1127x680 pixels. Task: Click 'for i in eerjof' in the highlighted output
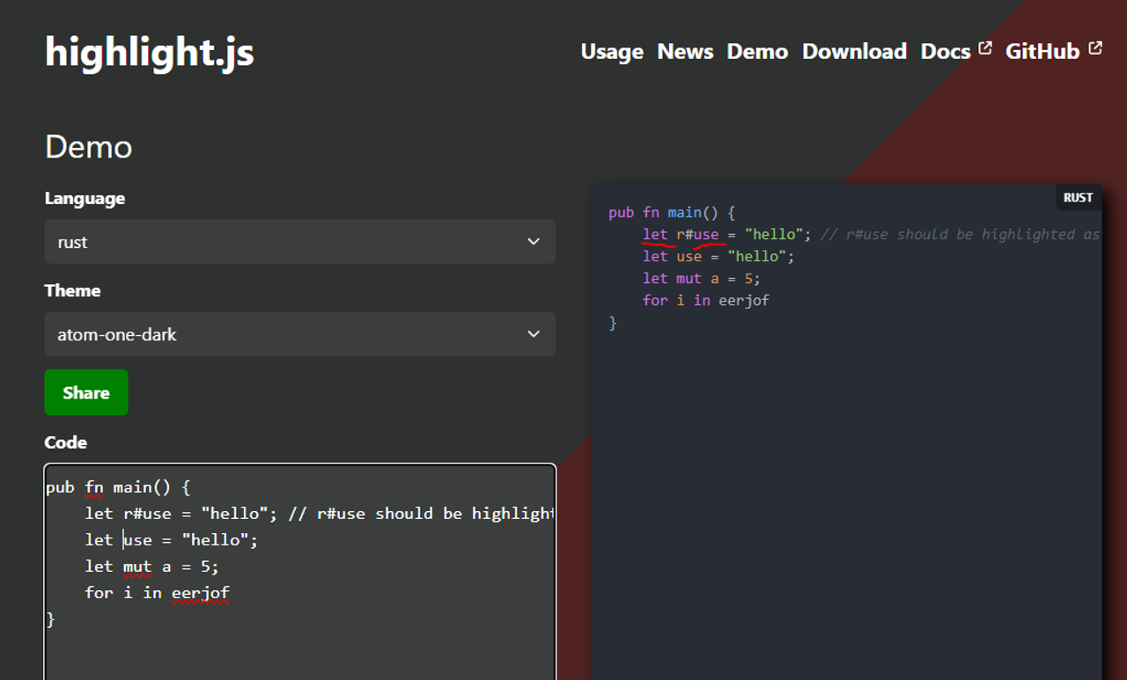coord(706,301)
